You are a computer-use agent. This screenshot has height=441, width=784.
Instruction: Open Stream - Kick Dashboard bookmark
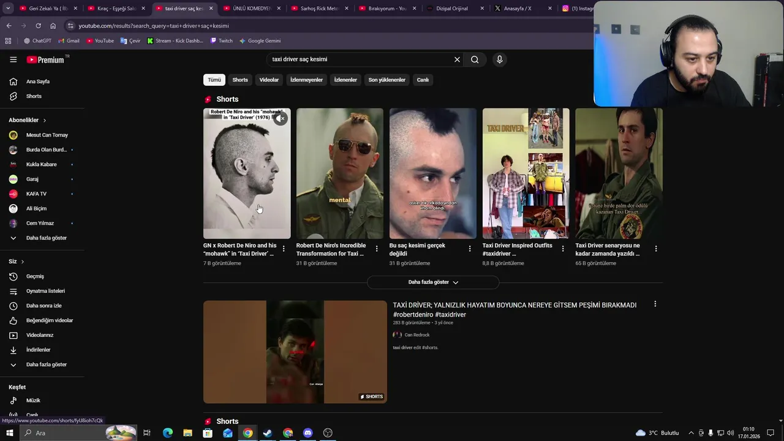click(175, 41)
